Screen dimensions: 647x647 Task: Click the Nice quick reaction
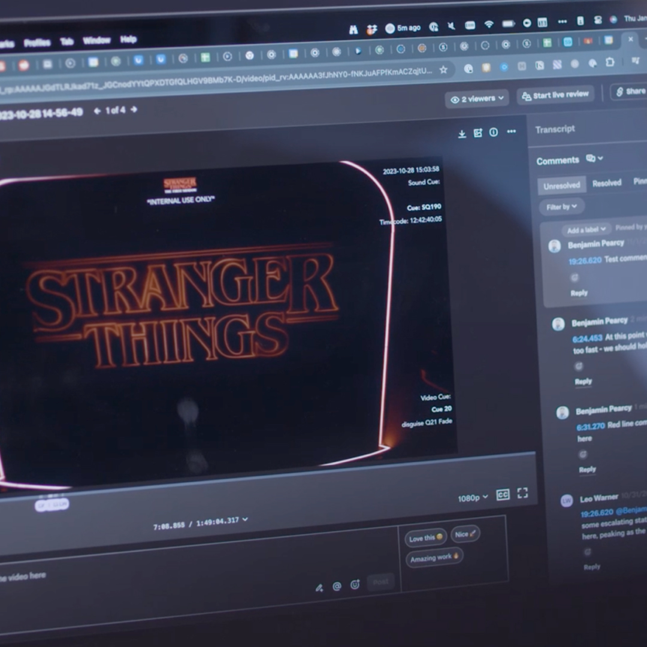pos(465,534)
